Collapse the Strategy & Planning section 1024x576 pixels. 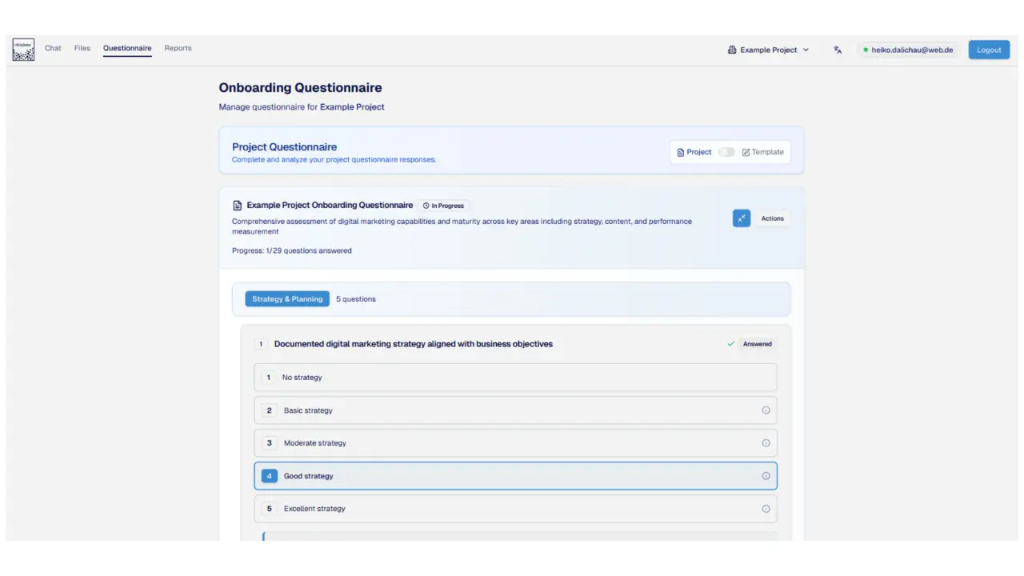pyautogui.click(x=287, y=299)
